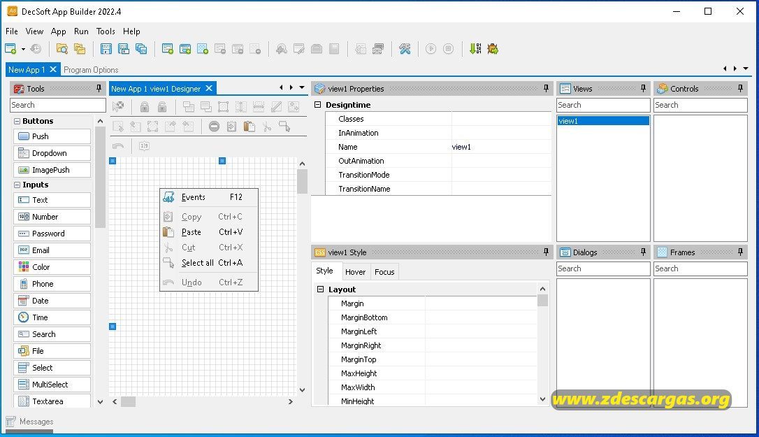Open the View menu
Image resolution: width=759 pixels, height=437 pixels.
[x=34, y=31]
